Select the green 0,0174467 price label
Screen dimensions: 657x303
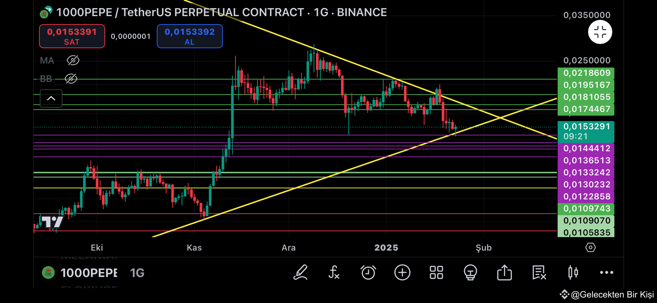tap(586, 109)
